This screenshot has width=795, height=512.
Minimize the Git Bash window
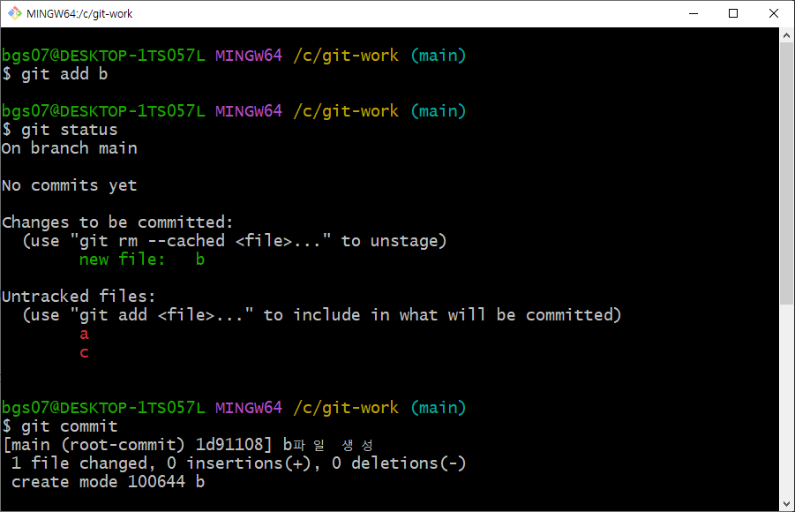694,13
